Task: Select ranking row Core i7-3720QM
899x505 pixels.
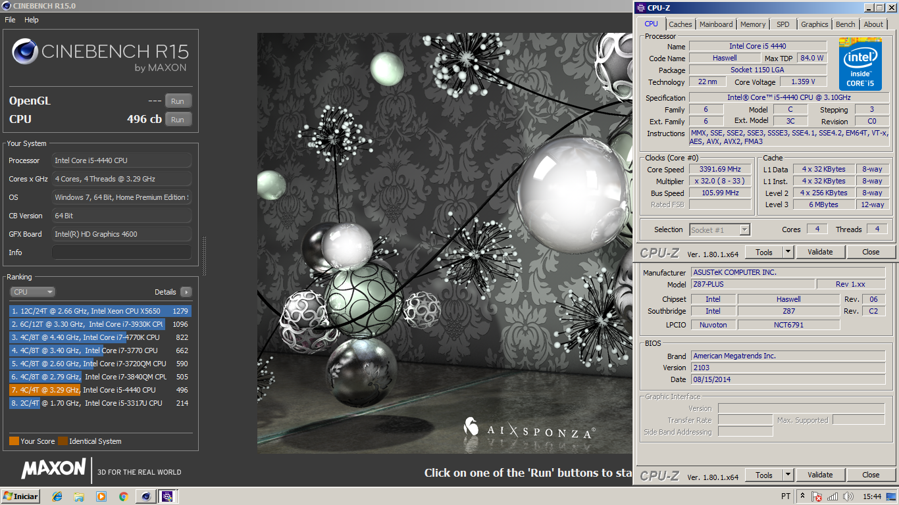Action: [x=100, y=364]
